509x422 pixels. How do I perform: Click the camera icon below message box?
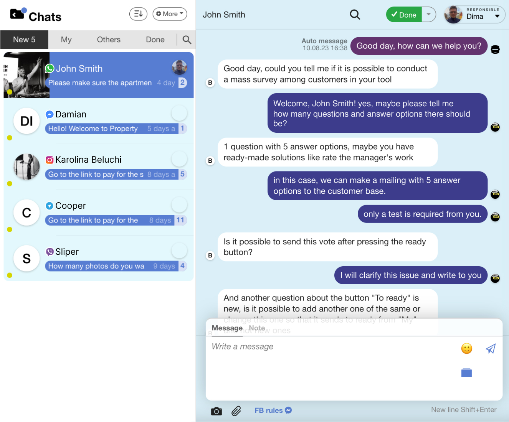pyautogui.click(x=216, y=411)
